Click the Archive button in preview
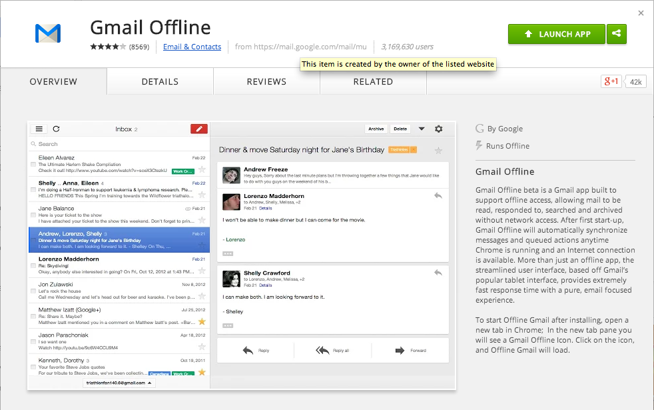 tap(376, 129)
